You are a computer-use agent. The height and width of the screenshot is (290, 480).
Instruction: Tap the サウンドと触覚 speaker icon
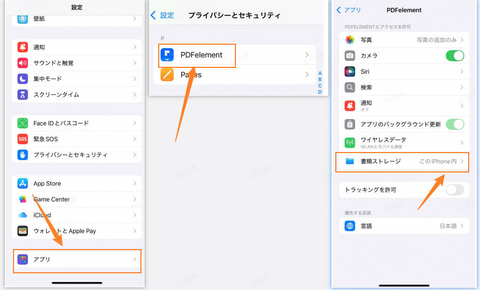click(x=22, y=63)
